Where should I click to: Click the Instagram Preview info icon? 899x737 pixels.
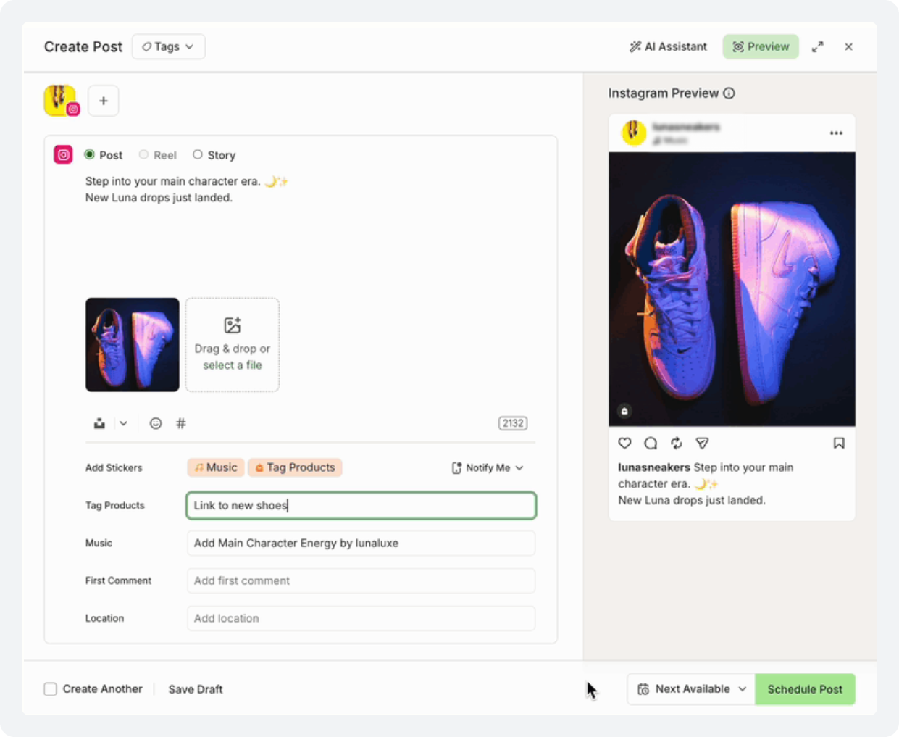(729, 93)
